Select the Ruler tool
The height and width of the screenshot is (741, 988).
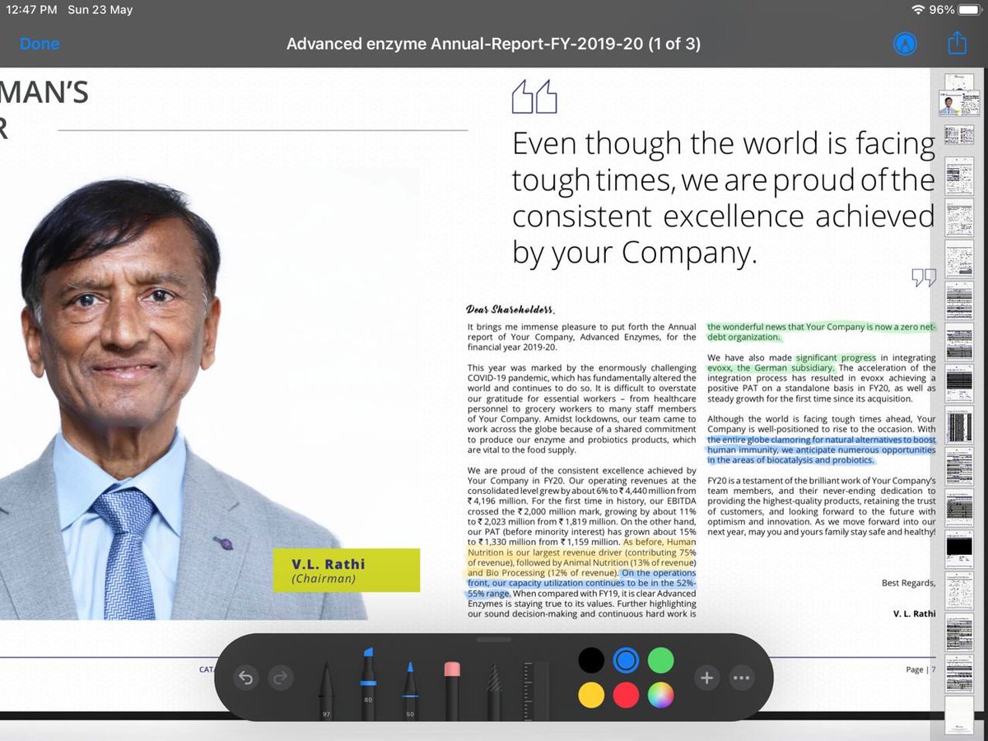pyautogui.click(x=535, y=690)
